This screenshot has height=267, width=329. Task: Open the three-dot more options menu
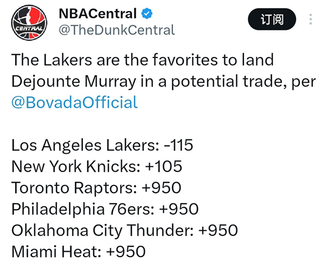point(310,19)
